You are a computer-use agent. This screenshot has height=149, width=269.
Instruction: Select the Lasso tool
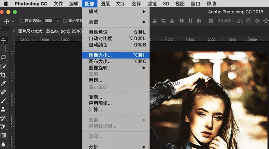click(x=3, y=58)
